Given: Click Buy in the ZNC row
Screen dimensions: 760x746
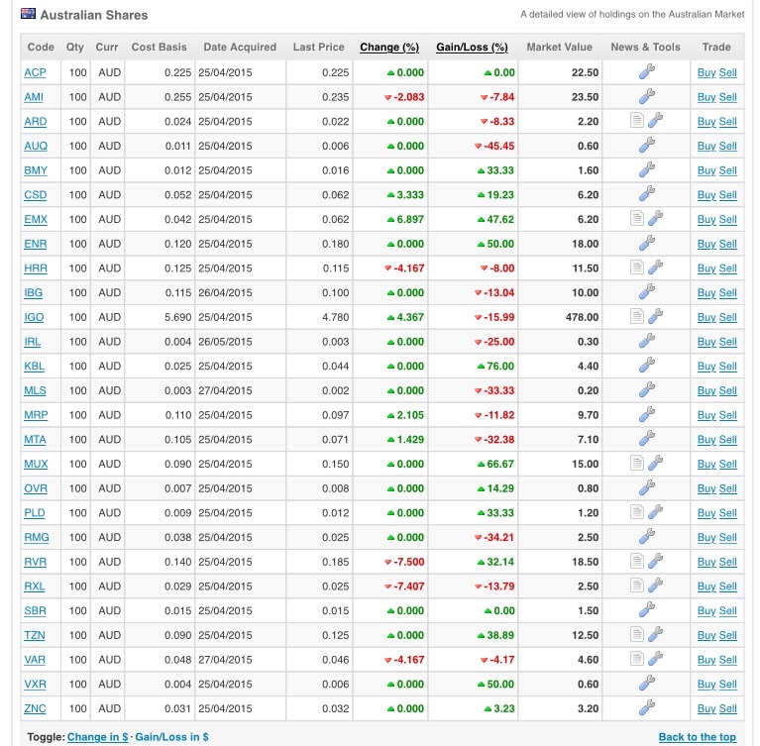Looking at the screenshot, I should coord(706,709).
